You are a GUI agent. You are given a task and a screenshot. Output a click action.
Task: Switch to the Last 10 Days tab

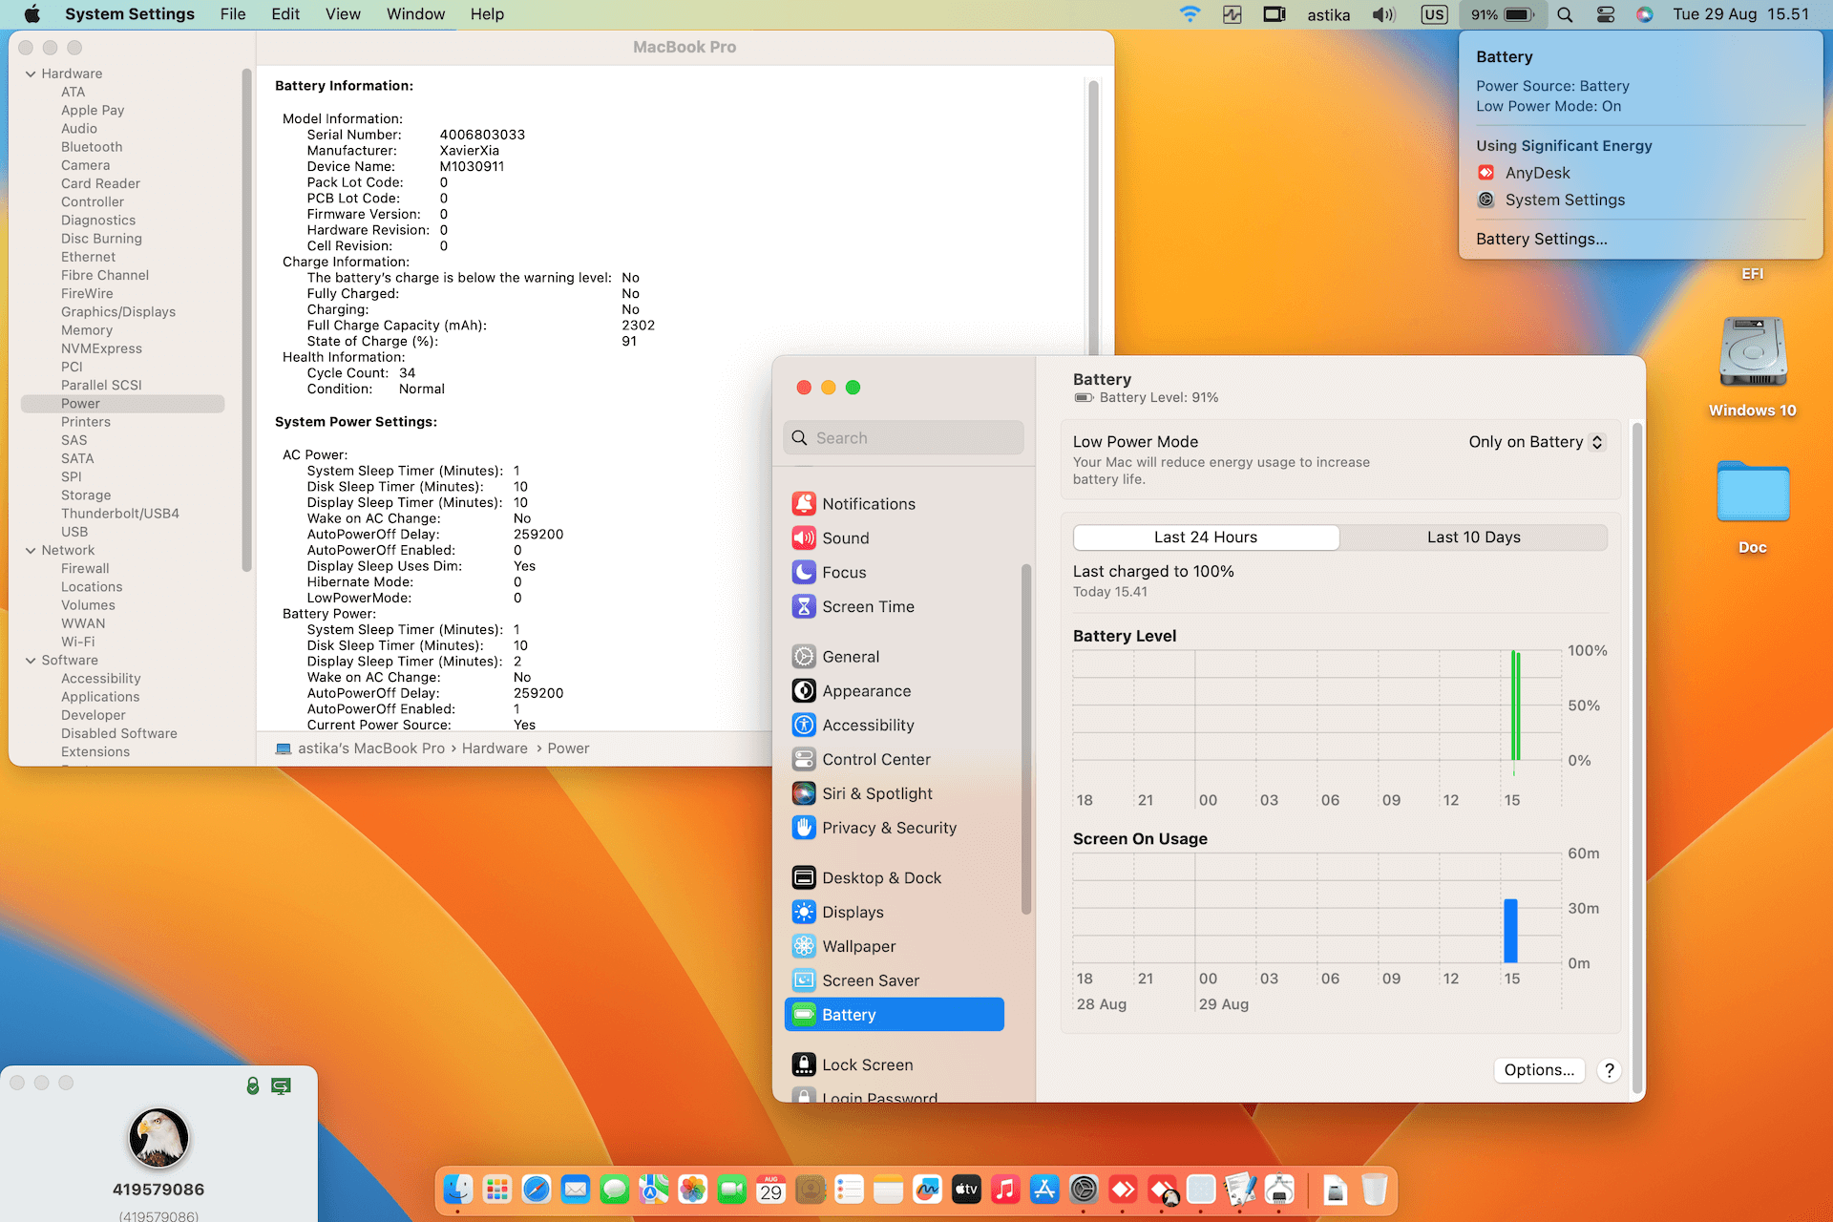(1473, 537)
